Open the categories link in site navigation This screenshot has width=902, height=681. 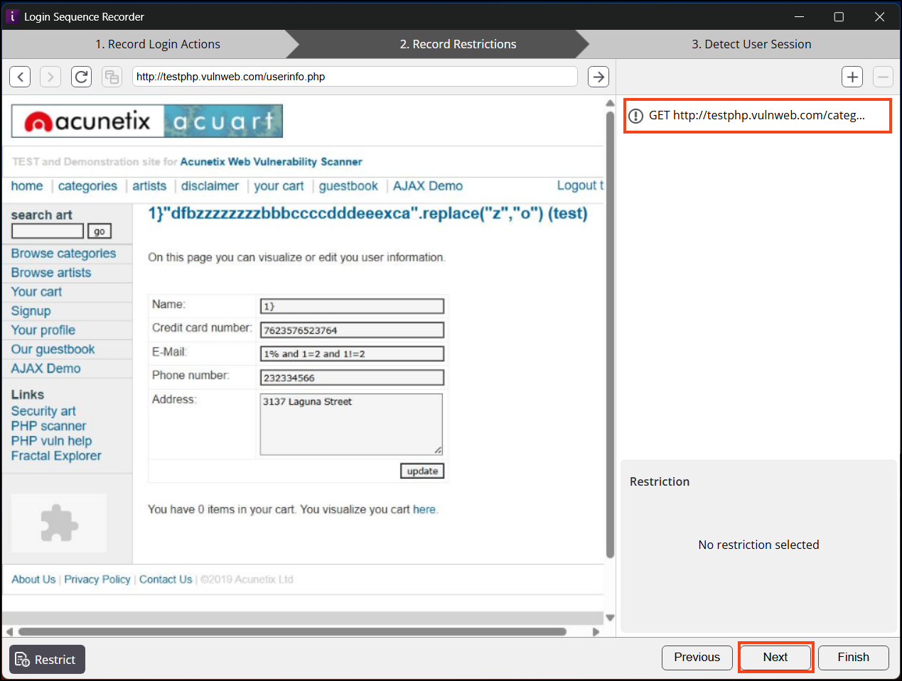(x=87, y=186)
